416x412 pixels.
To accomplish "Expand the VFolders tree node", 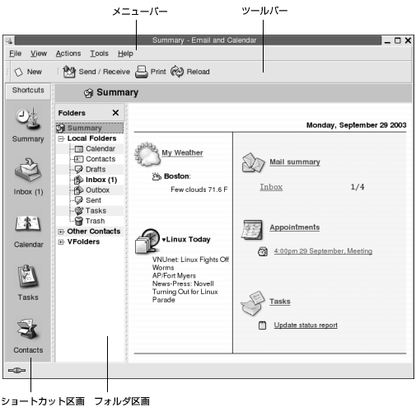I will (61, 242).
